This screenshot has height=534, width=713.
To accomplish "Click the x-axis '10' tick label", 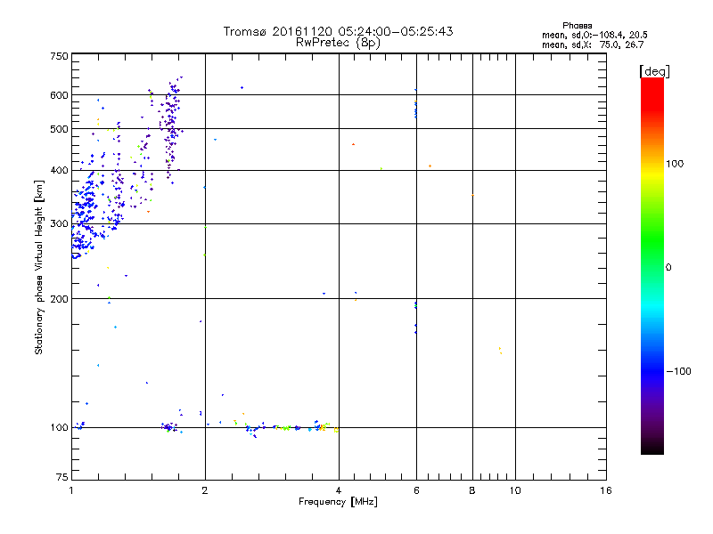I will point(515,490).
